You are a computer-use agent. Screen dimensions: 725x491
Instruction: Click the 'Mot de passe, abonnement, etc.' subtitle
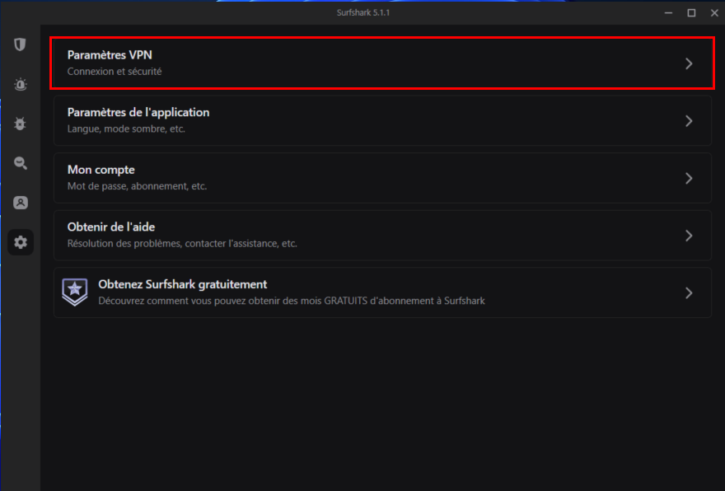pos(137,186)
